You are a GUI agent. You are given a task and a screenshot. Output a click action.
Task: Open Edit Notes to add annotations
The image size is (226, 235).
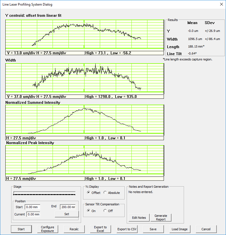[139, 217]
